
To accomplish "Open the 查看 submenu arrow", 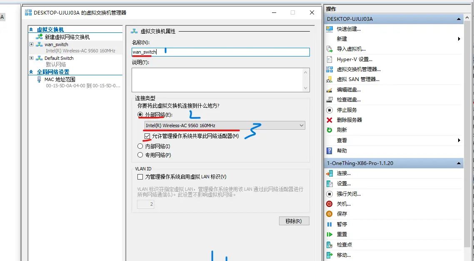I will [459, 140].
